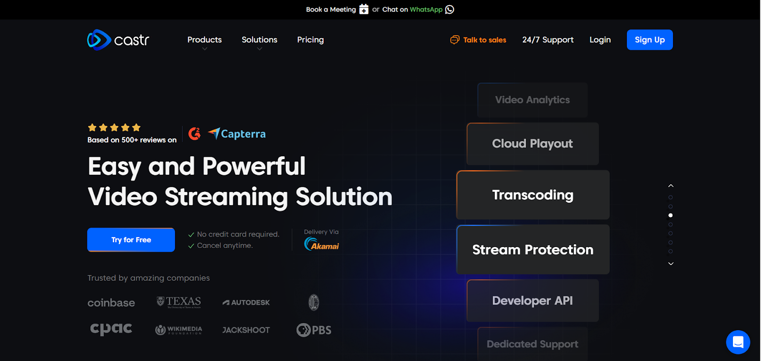
Task: Select the second carousel pagination dot
Action: [671, 206]
